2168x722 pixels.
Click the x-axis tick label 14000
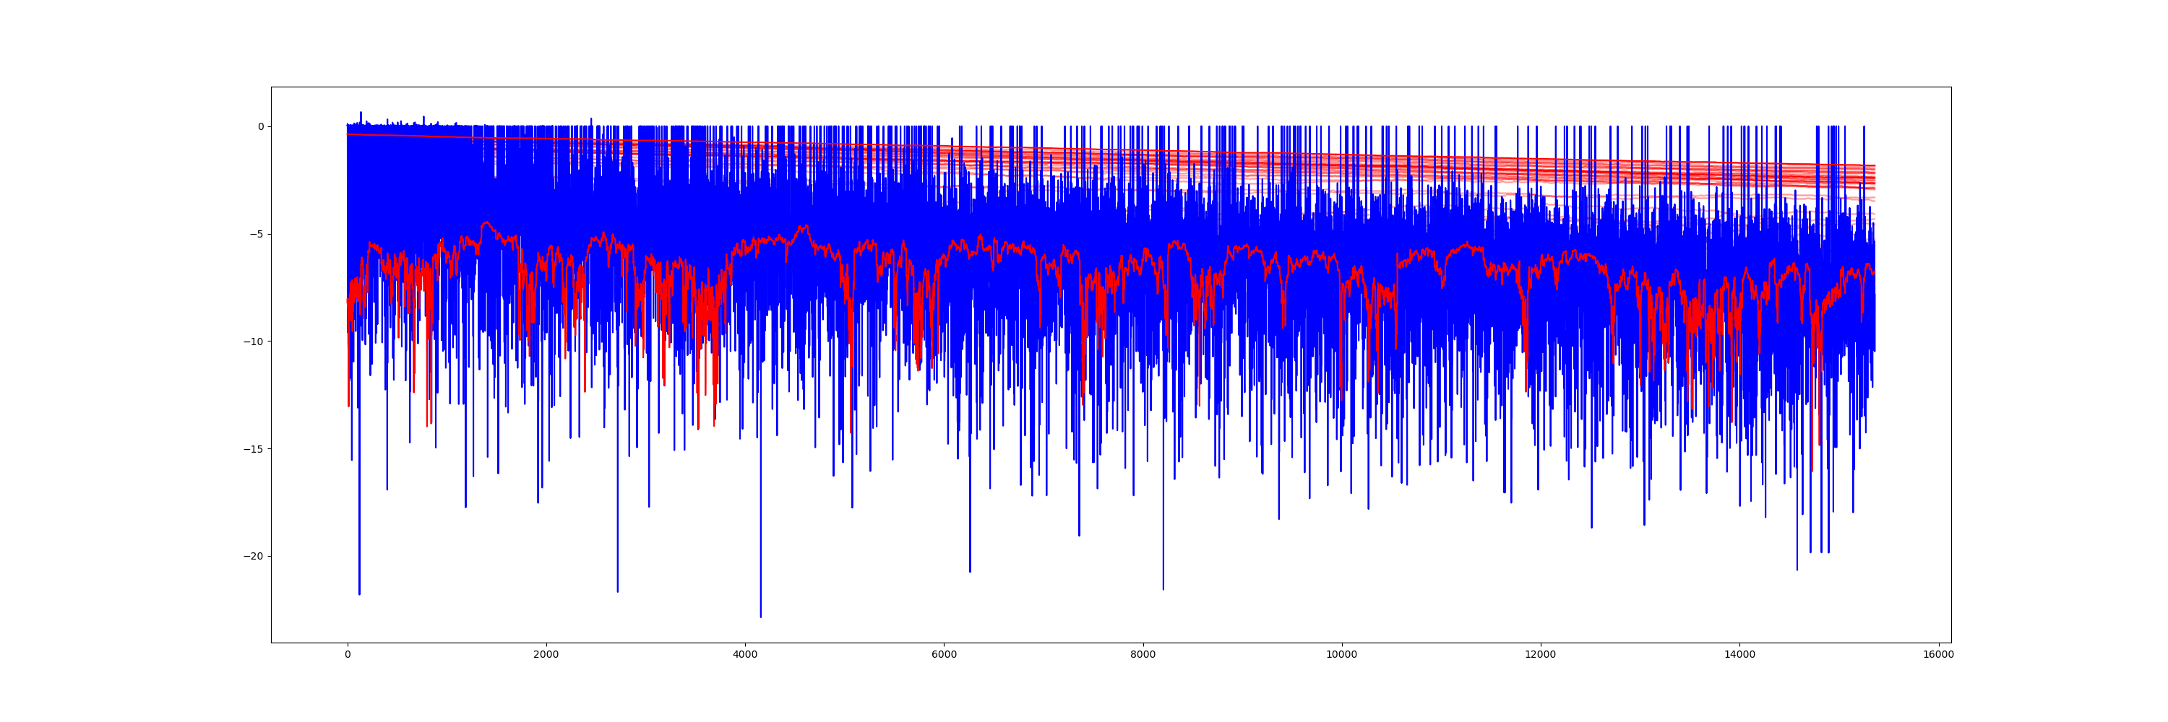[1739, 655]
